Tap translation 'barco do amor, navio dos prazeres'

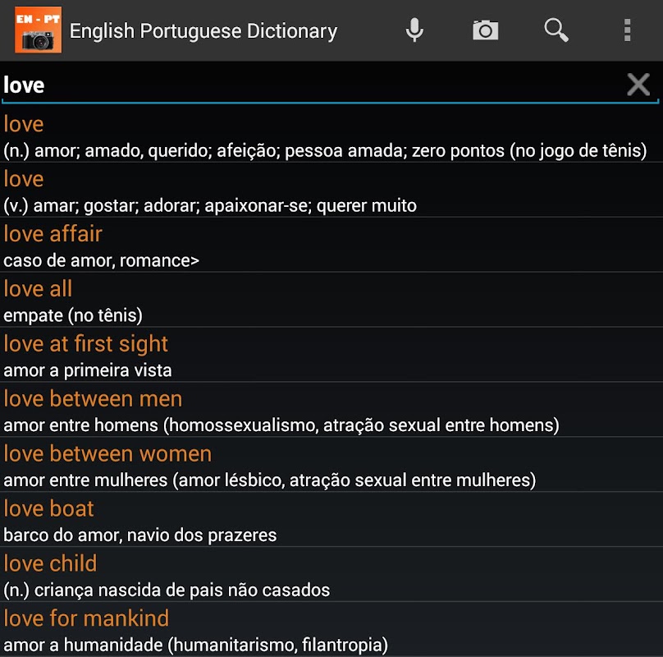point(139,535)
